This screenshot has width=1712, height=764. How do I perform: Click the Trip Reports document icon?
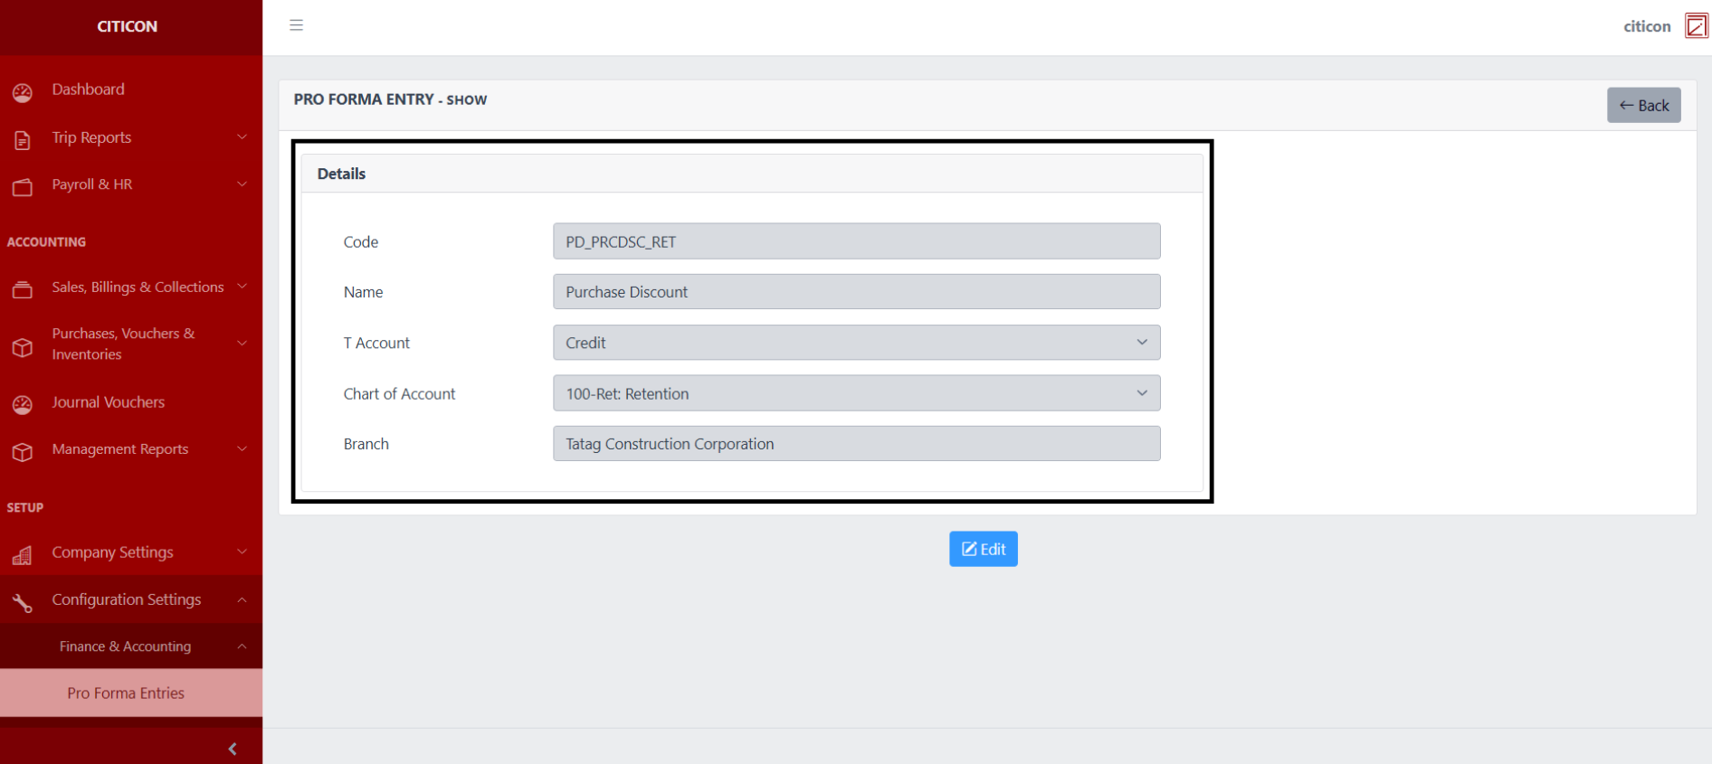(23, 139)
